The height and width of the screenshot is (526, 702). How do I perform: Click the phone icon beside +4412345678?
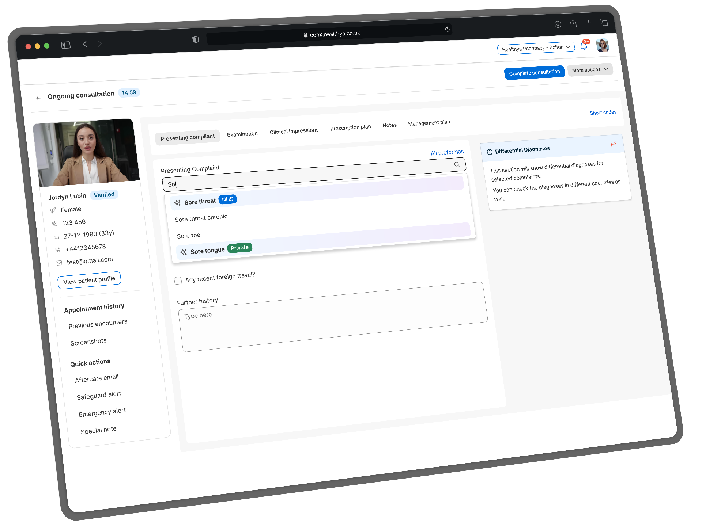click(x=58, y=249)
